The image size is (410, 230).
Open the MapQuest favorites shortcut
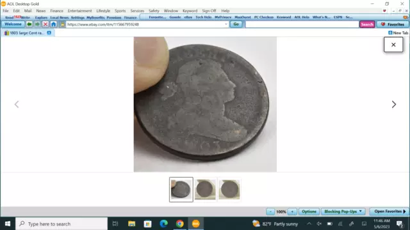243,17
